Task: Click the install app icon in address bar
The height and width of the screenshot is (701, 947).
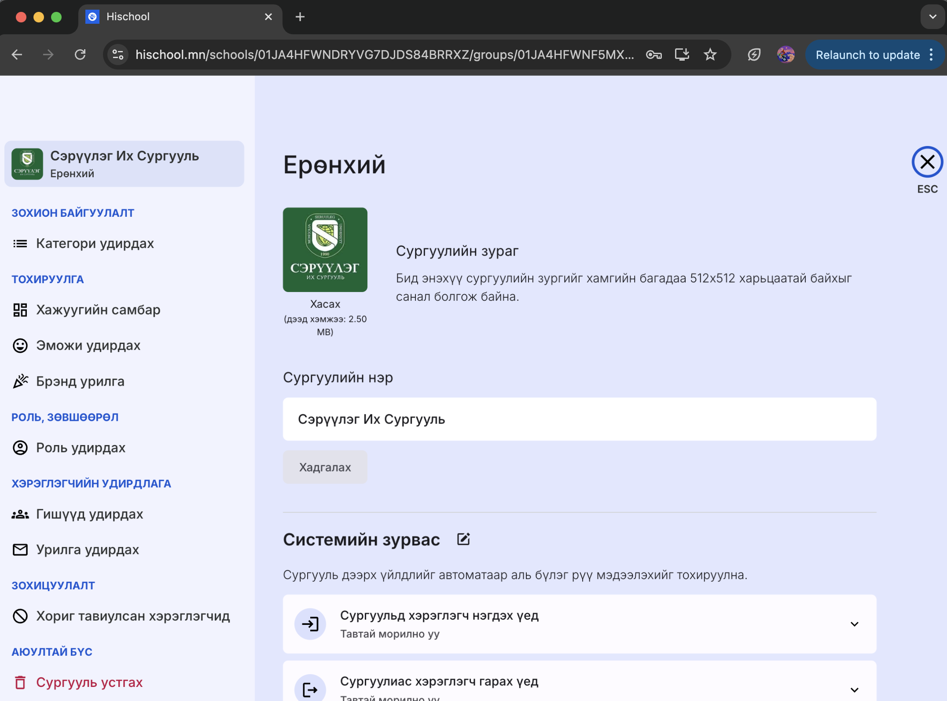Action: [682, 55]
